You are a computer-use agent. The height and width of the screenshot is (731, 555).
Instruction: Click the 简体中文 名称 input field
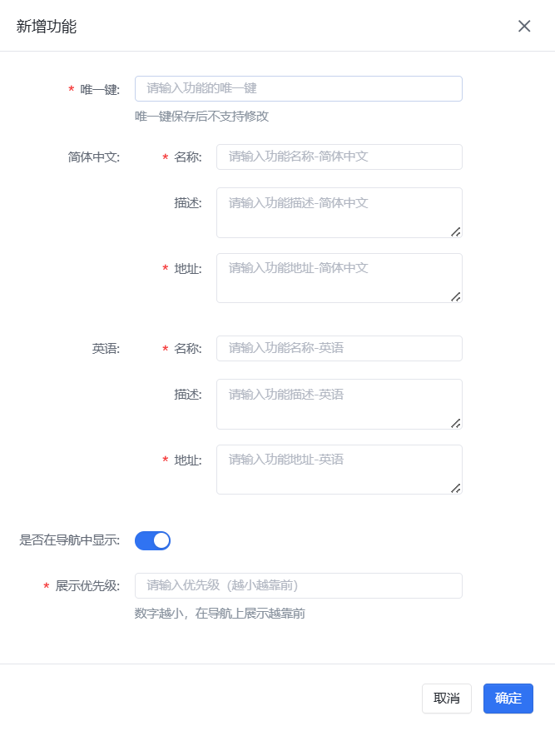[339, 157]
